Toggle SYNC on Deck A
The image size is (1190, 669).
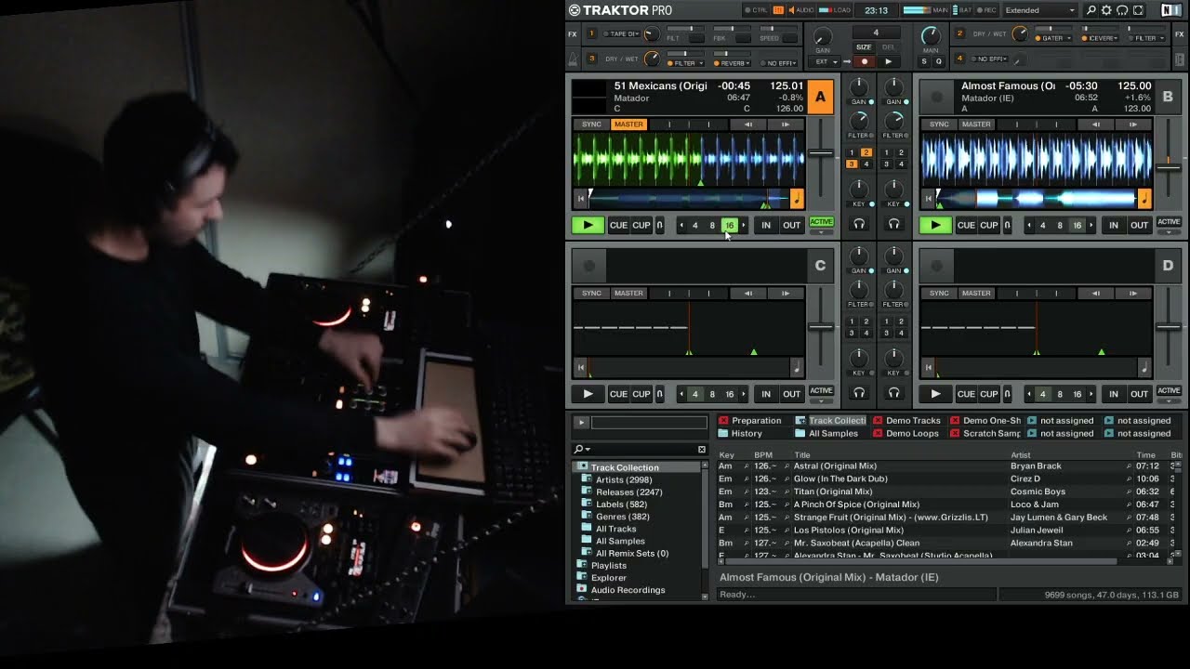pos(591,125)
